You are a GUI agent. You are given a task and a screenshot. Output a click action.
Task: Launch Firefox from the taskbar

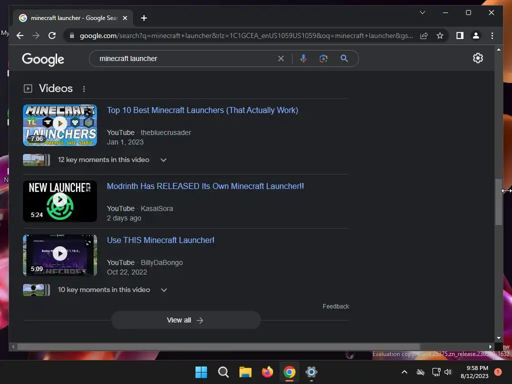pyautogui.click(x=267, y=372)
